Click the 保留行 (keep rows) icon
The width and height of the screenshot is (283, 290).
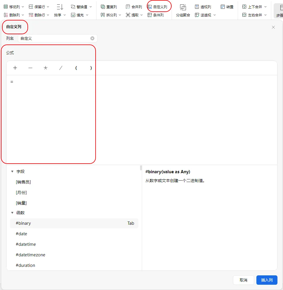coord(31,7)
